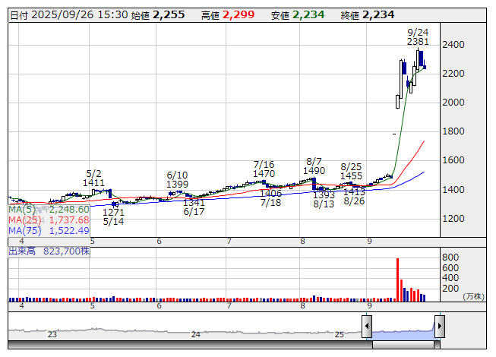Click the MA(5) moving average legend
This screenshot has height=357, width=496.
pos(49,209)
